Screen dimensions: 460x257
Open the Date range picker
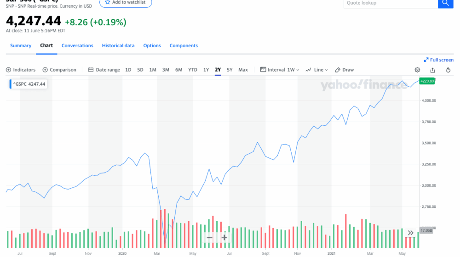(104, 70)
